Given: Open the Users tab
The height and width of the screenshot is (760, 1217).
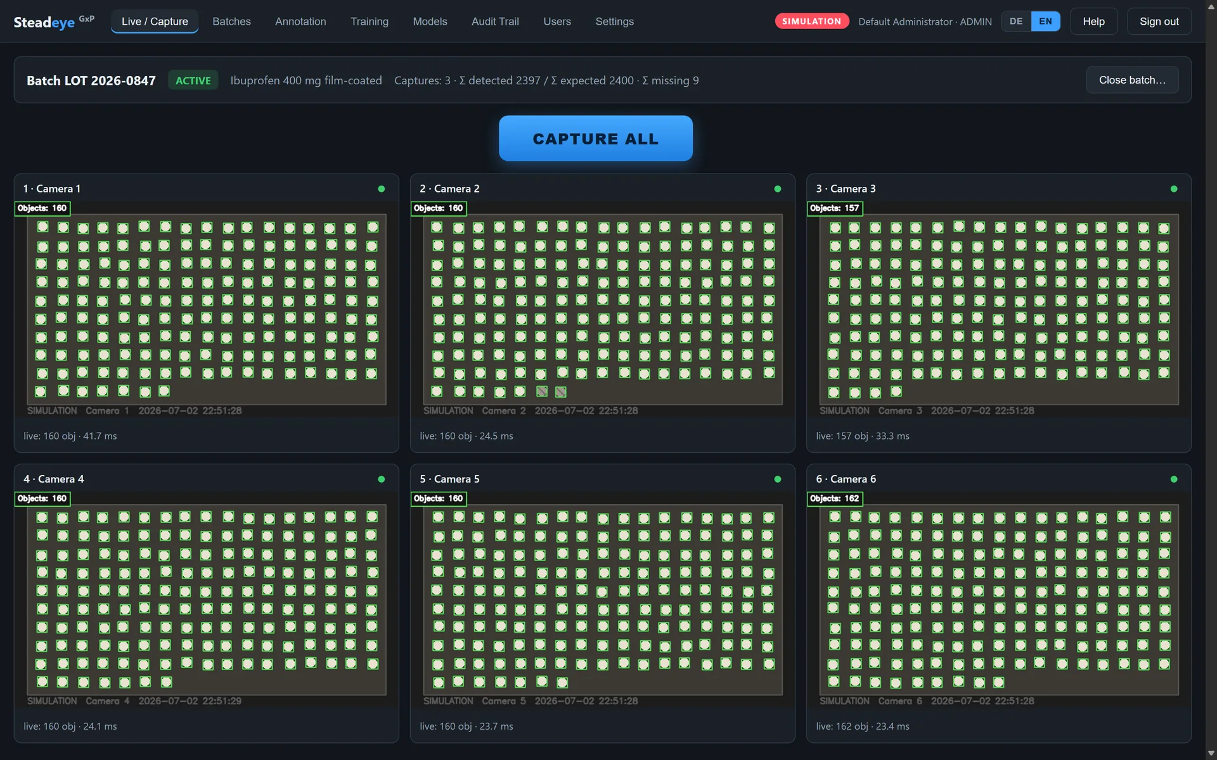Looking at the screenshot, I should pos(557,22).
